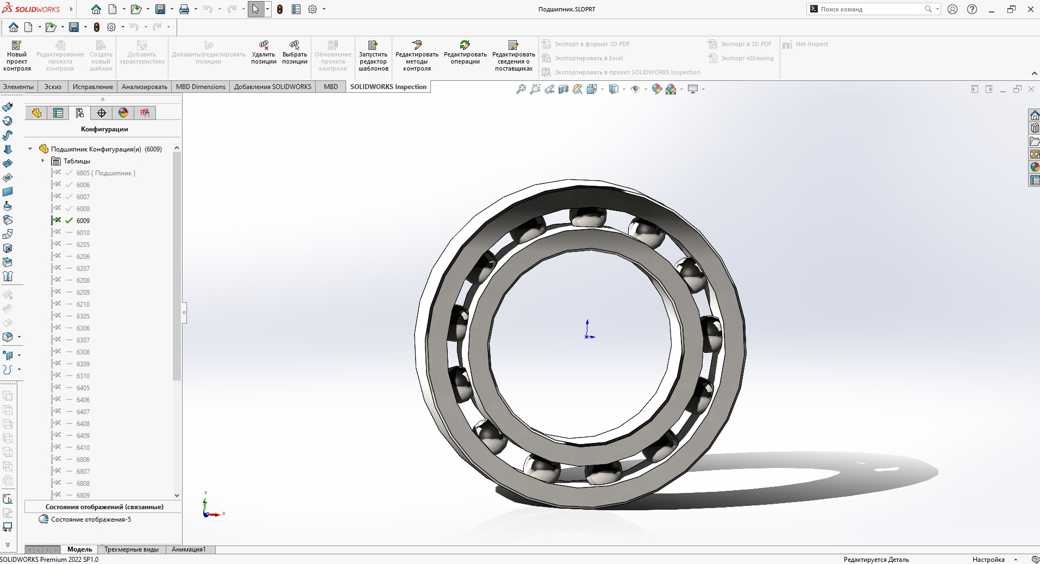Screen dimensions: 1040x564
Task: Click the user account icon
Action: (x=952, y=9)
